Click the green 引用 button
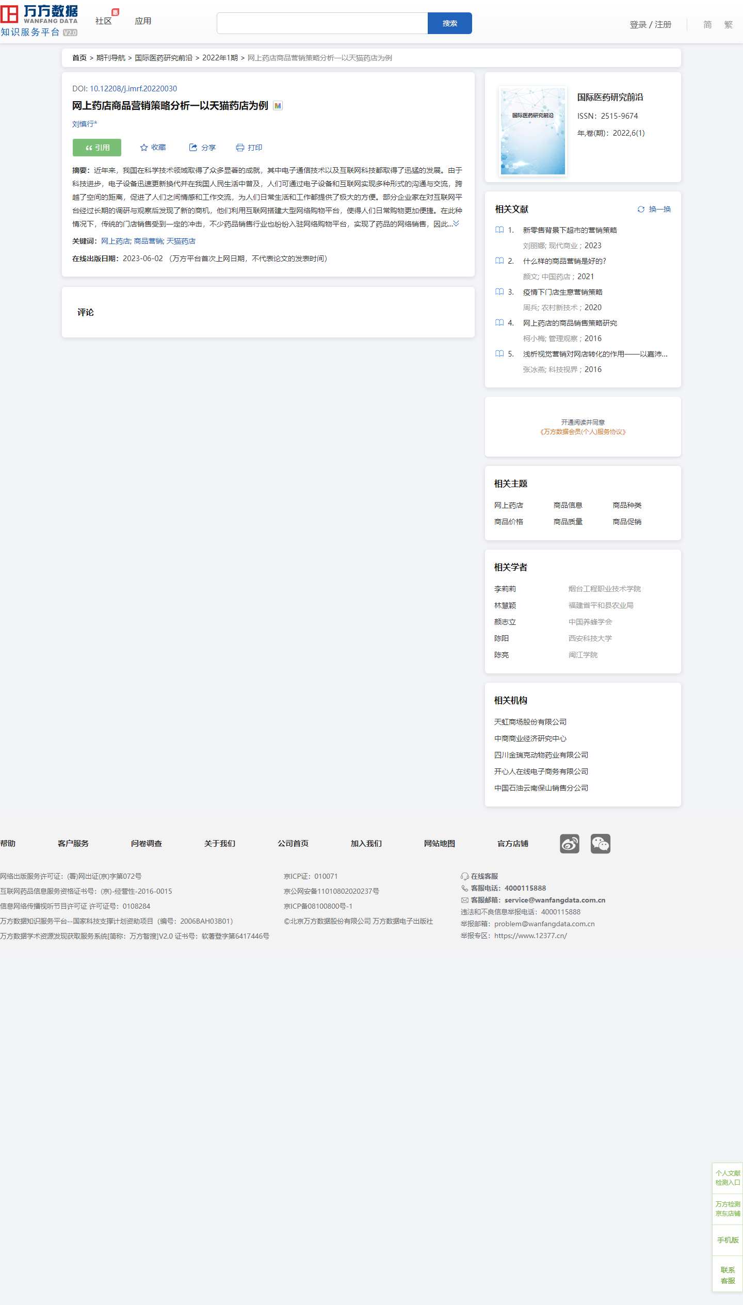Image resolution: width=743 pixels, height=1305 pixels. 97,148
